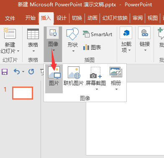The image size is (164, 158).
Task: Redo or repeat the last action
Action: 31,72
